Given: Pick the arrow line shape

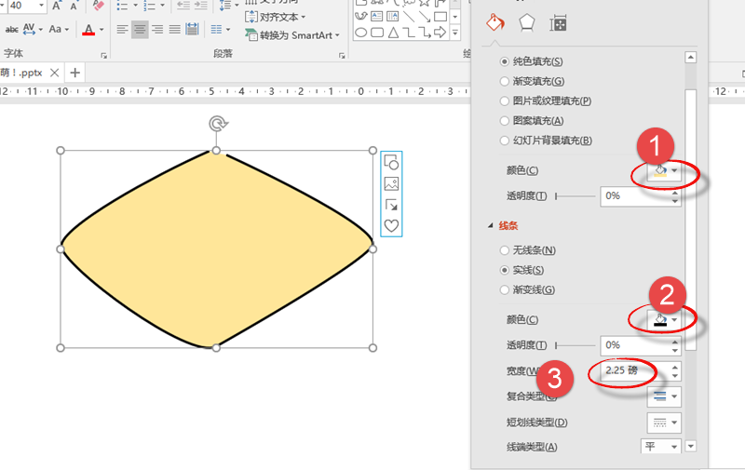Looking at the screenshot, I should 425,17.
